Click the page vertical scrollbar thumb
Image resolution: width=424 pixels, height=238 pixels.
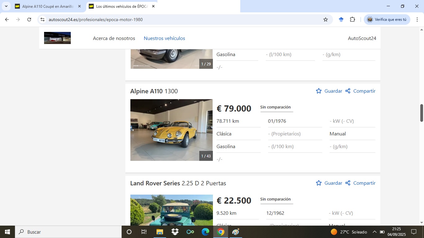[x=422, y=113]
